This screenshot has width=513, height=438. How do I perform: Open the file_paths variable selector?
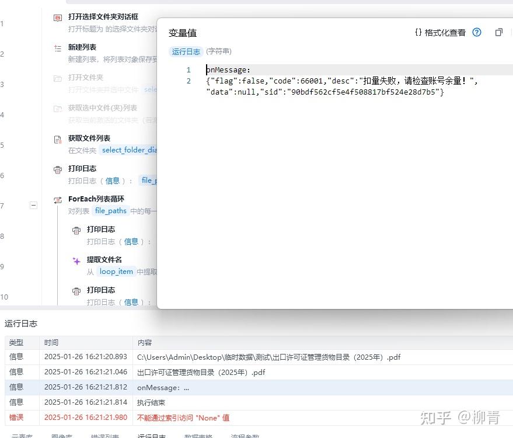(110, 211)
